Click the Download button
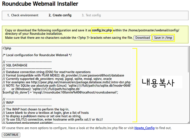Image resolution: width=190 pixels, height=139 pixels. coord(142,38)
